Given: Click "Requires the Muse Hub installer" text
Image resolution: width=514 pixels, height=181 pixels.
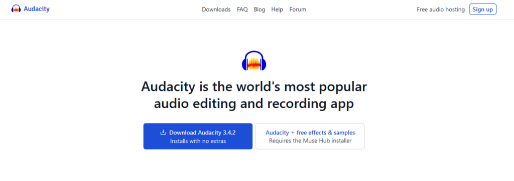Looking at the screenshot, I should pyautogui.click(x=310, y=141).
